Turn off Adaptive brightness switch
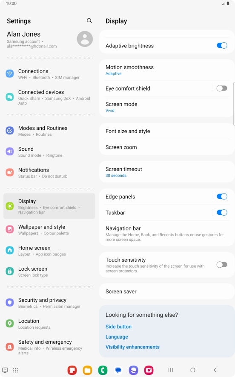Viewport: 235px width, 377px height. [x=222, y=45]
